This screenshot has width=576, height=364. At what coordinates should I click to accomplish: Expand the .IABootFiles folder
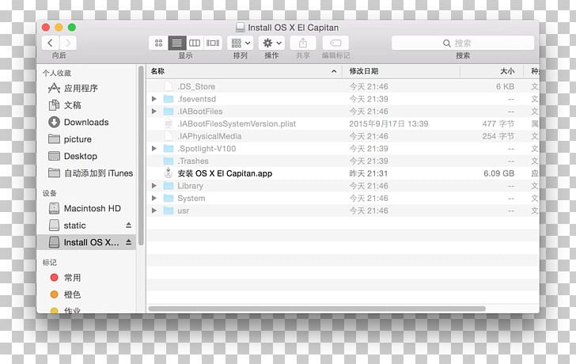tap(154, 112)
